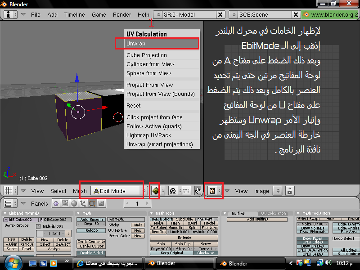This screenshot has height=270, width=360.
Task: Delete the SCE:Scene with X button
Action: (296, 15)
